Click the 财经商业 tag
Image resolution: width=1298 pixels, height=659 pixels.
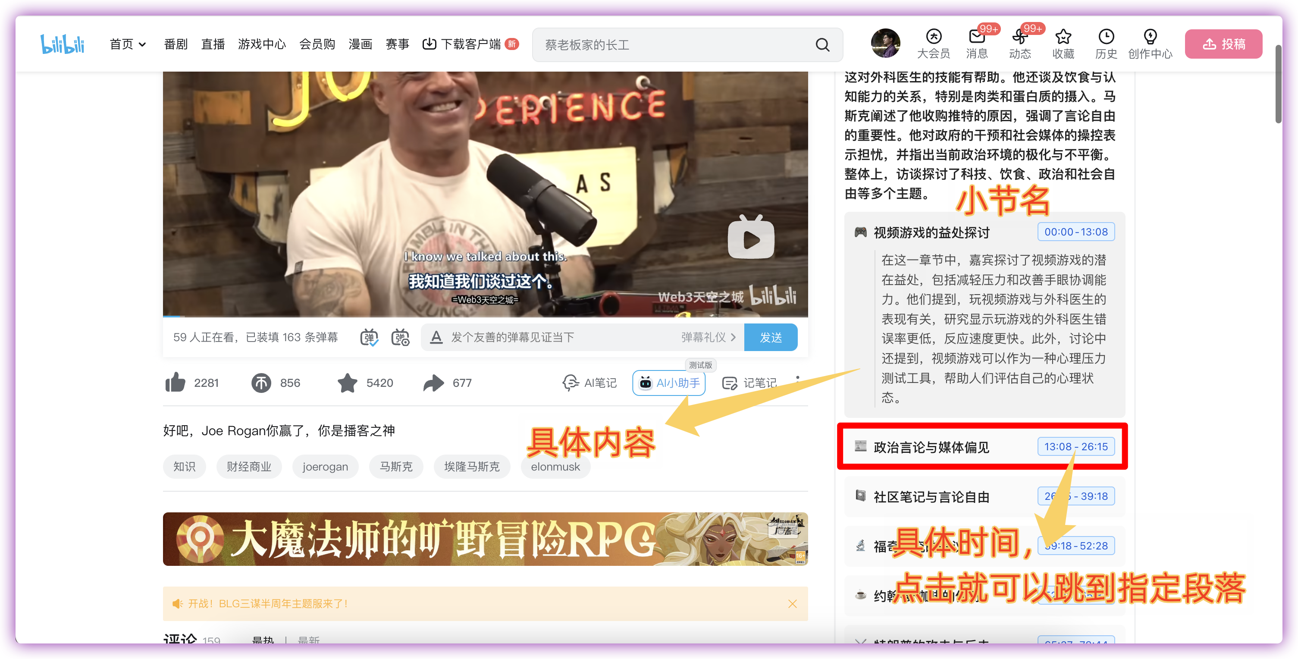249,467
